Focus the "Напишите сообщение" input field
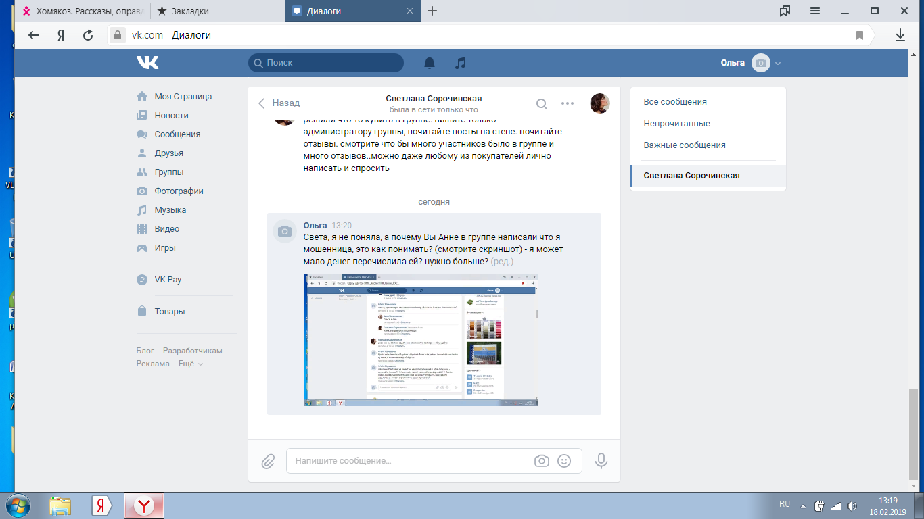 click(x=410, y=461)
